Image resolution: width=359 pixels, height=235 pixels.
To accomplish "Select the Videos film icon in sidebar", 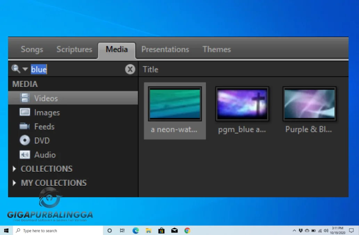I will (25, 98).
